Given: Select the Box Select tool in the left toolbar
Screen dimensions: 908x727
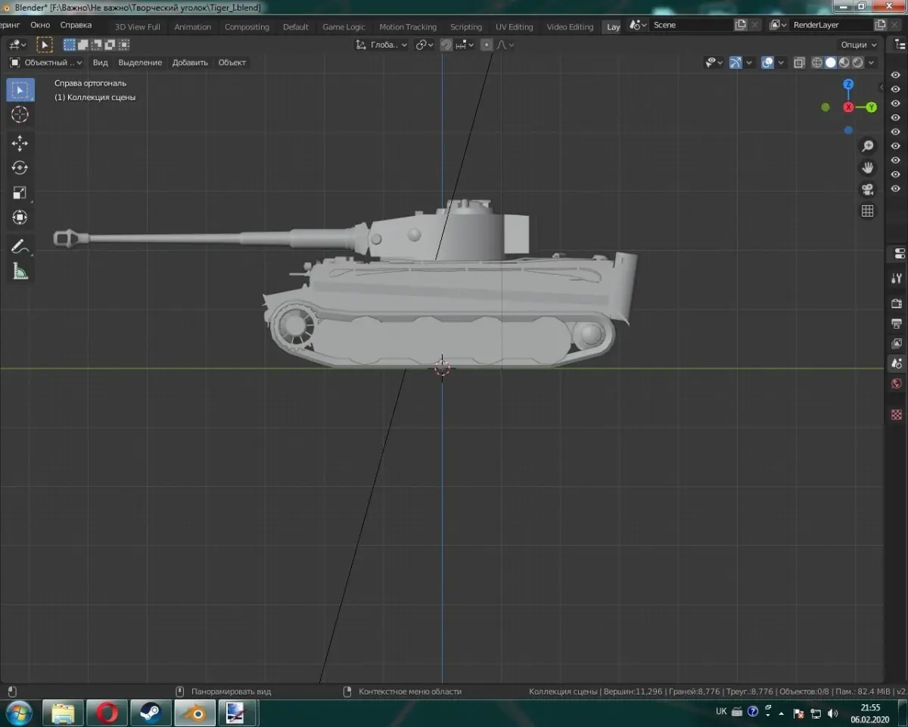Looking at the screenshot, I should [20, 90].
